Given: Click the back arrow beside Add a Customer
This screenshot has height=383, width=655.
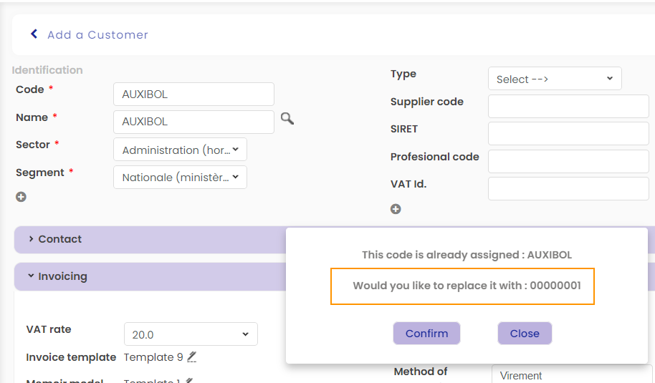Looking at the screenshot, I should [x=34, y=34].
